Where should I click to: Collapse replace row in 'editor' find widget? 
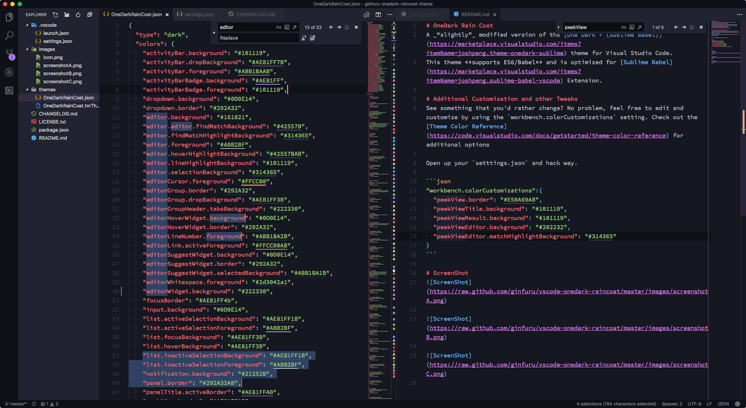pyautogui.click(x=214, y=33)
